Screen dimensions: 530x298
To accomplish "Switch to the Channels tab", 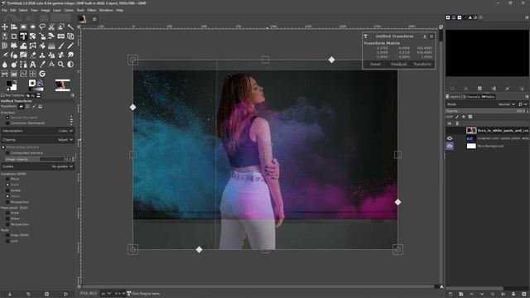I will click(x=470, y=97).
